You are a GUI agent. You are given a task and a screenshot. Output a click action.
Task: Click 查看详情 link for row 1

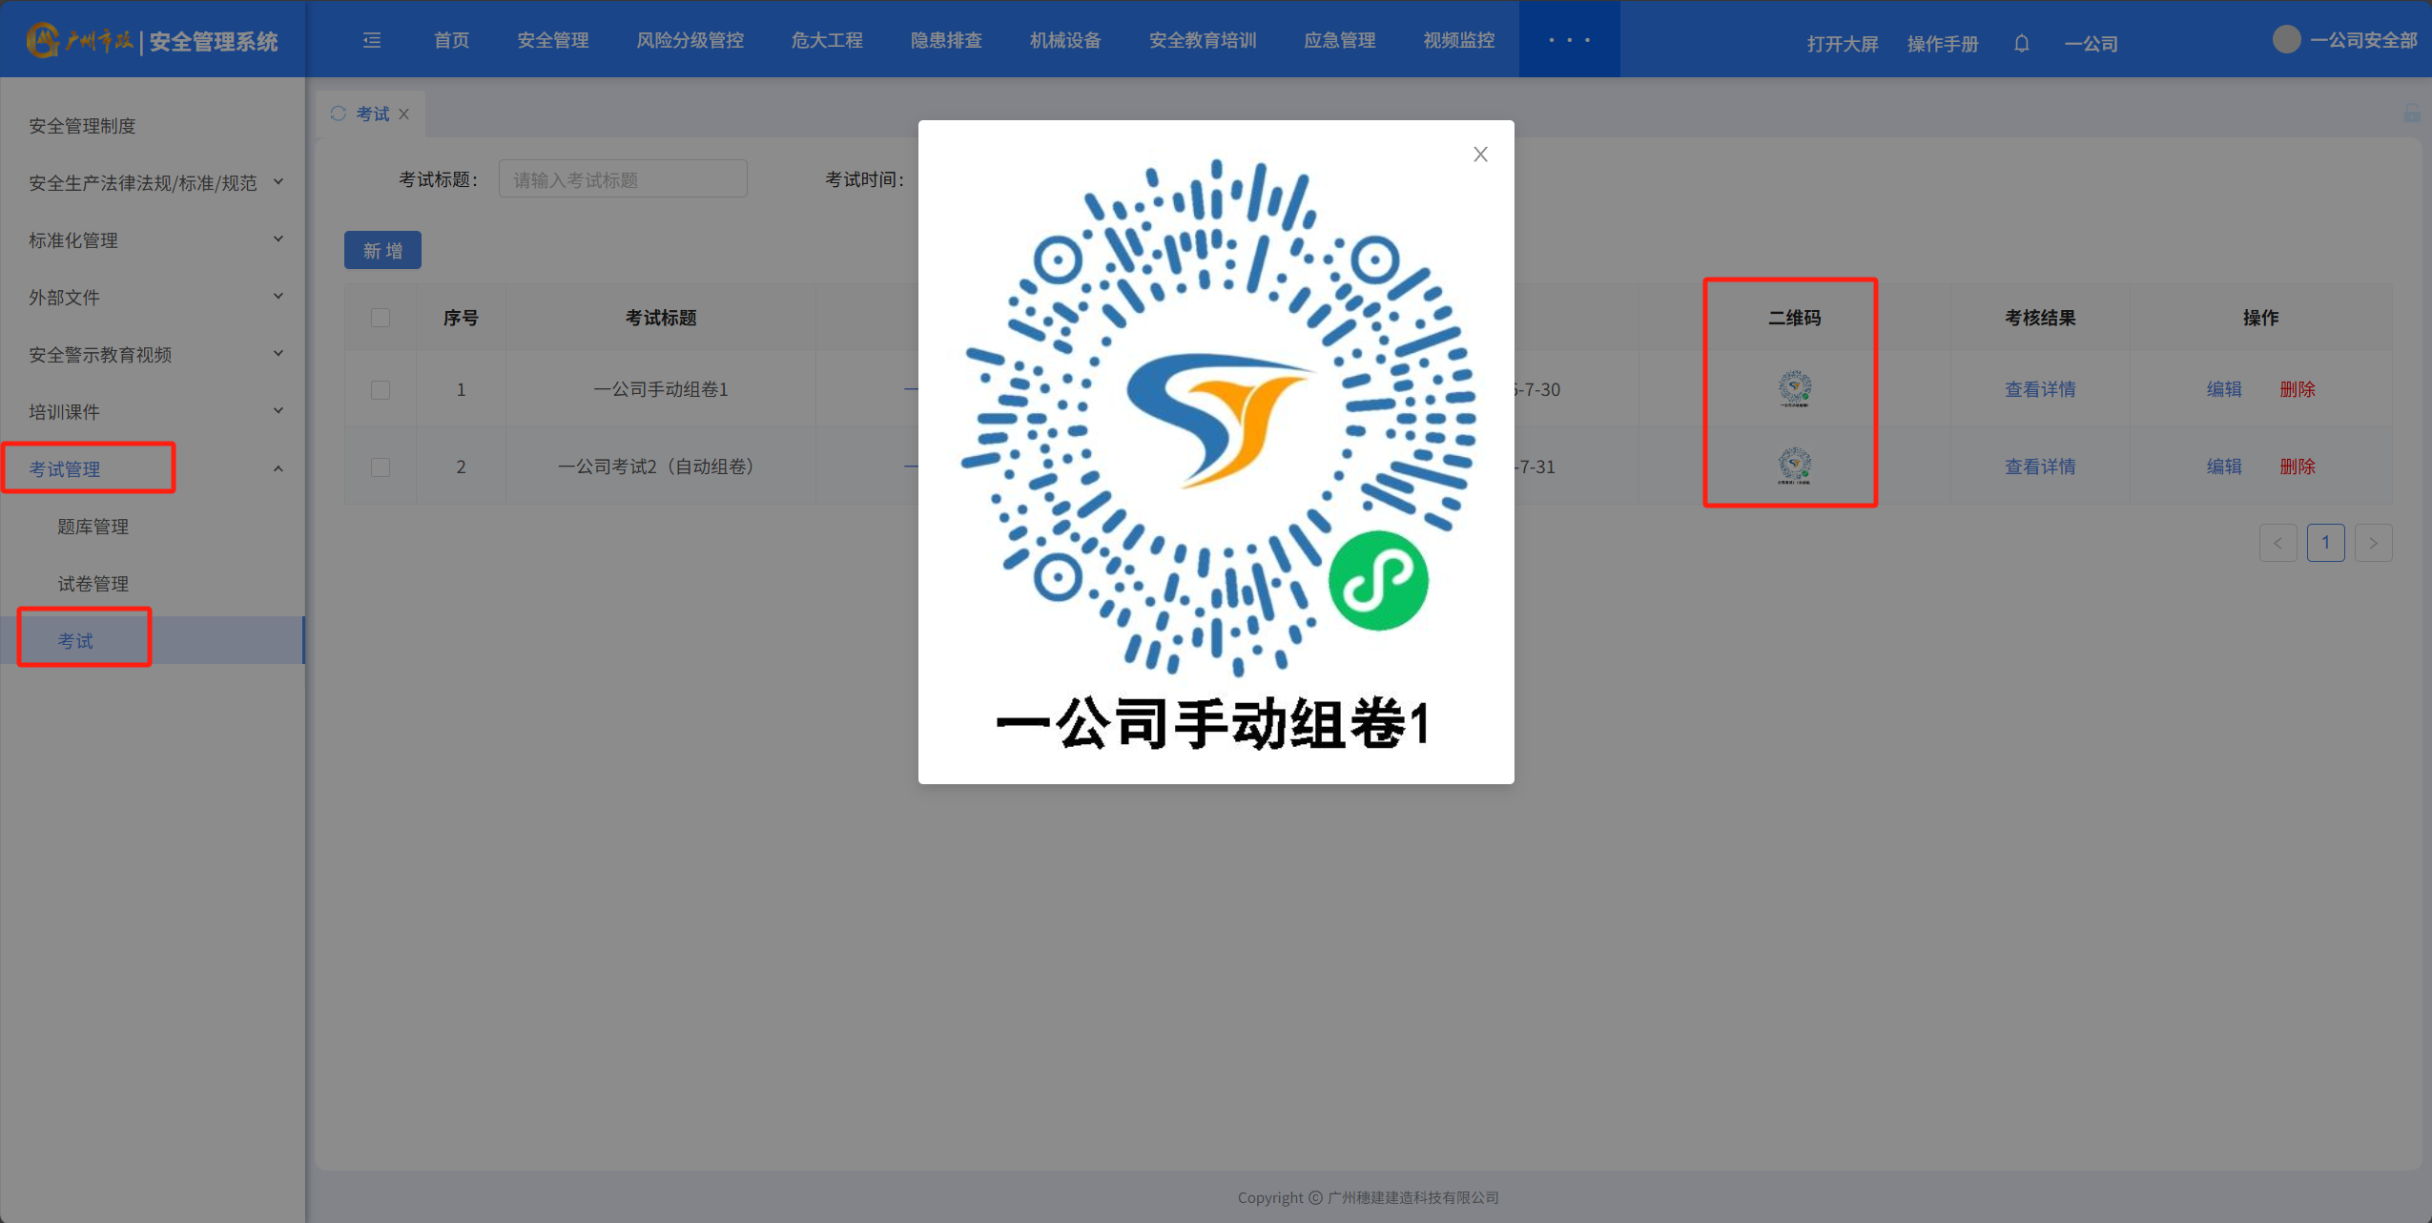(2039, 389)
